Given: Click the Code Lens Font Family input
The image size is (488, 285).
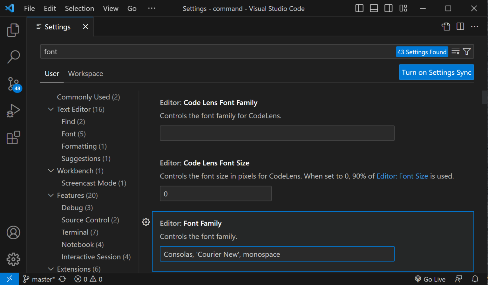Looking at the screenshot, I should click(277, 133).
